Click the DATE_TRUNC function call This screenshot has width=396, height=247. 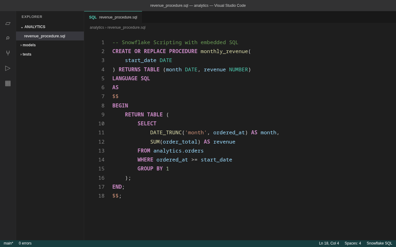pos(199,132)
